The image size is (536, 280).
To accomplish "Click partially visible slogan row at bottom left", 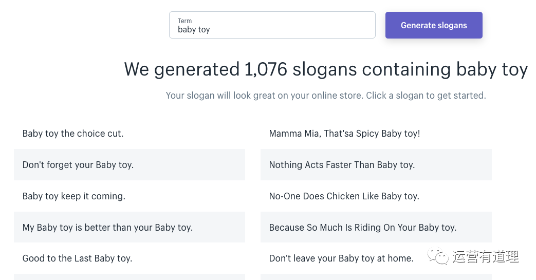I will click(130, 277).
